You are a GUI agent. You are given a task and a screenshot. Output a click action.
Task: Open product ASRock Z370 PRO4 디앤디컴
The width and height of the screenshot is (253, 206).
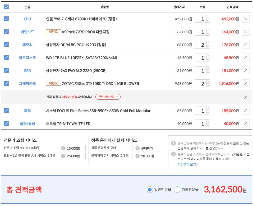click(85, 32)
